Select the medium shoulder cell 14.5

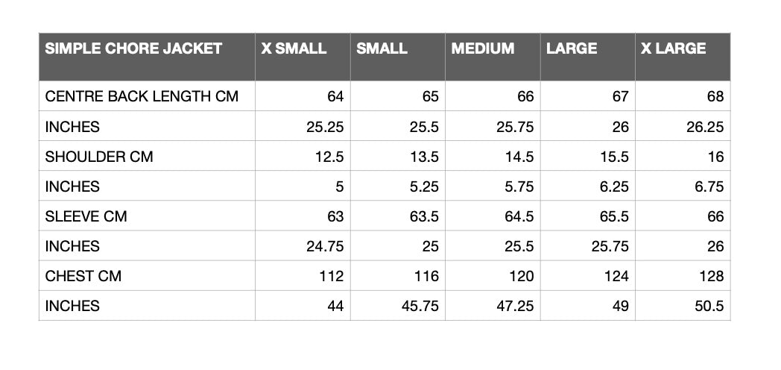coord(493,156)
